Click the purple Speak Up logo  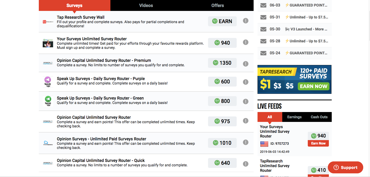48,82
